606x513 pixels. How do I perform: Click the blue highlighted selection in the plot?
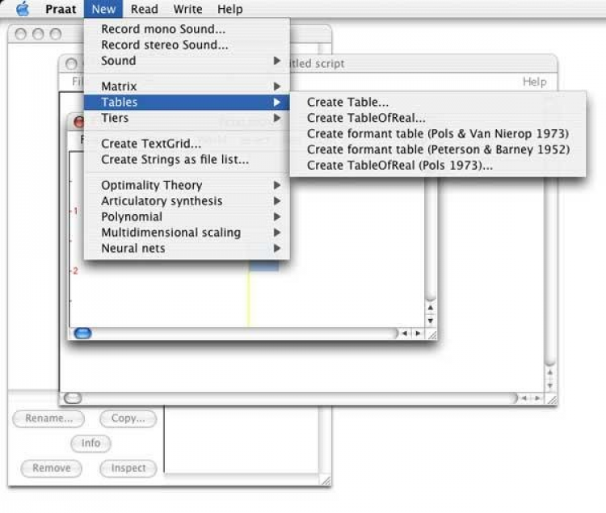pyautogui.click(x=264, y=265)
